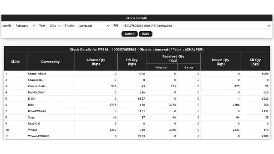Viewport: 274px width, 154px height.
Task: Click Wheat OB quantity 318
Action: [142, 130]
